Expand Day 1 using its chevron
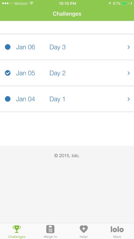134x239 pixels. click(129, 99)
